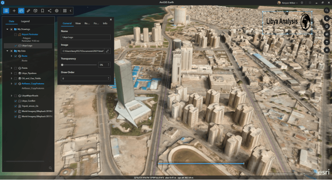Switch to the Legend tab
The width and height of the screenshot is (332, 180).
click(x=25, y=21)
